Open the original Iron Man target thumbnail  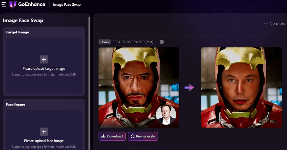point(139,88)
